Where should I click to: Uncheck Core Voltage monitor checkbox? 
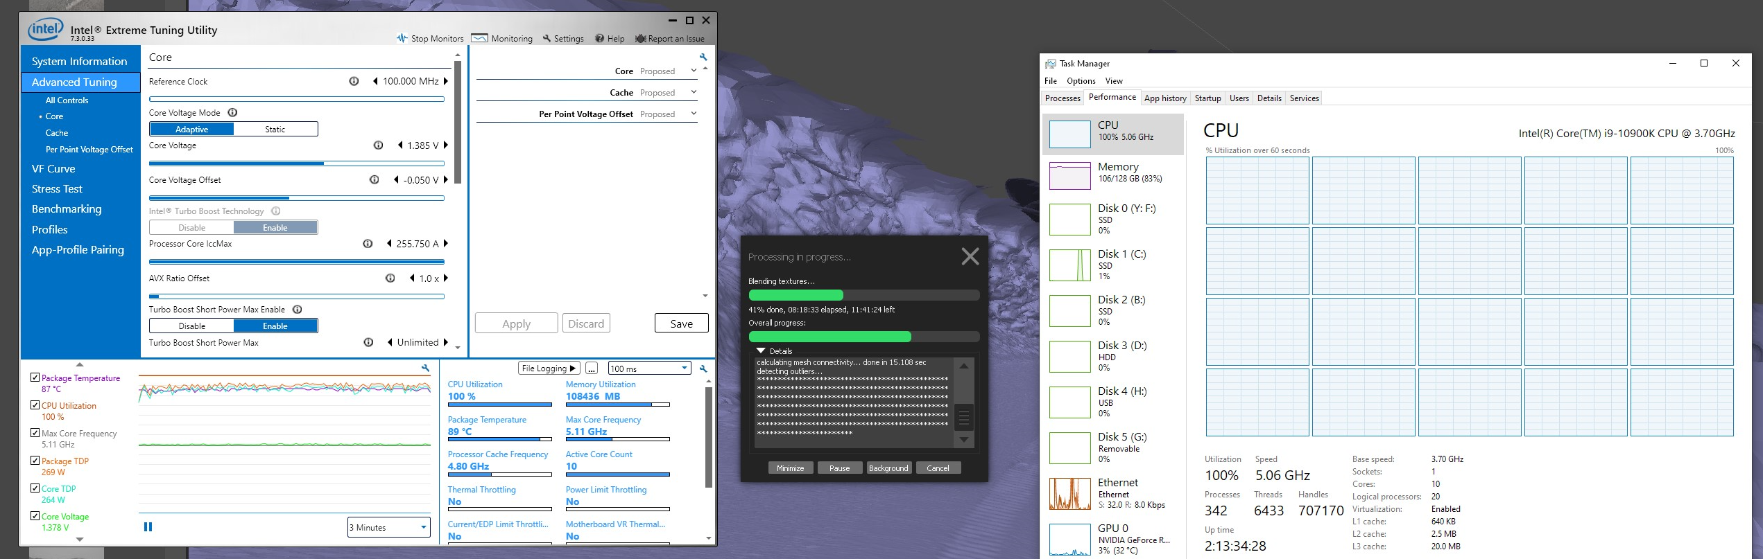click(x=35, y=516)
